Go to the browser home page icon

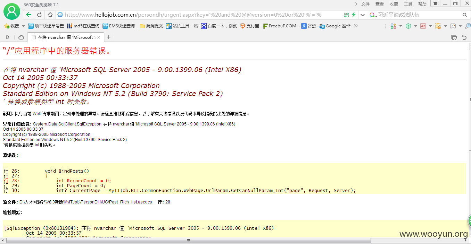[50, 15]
